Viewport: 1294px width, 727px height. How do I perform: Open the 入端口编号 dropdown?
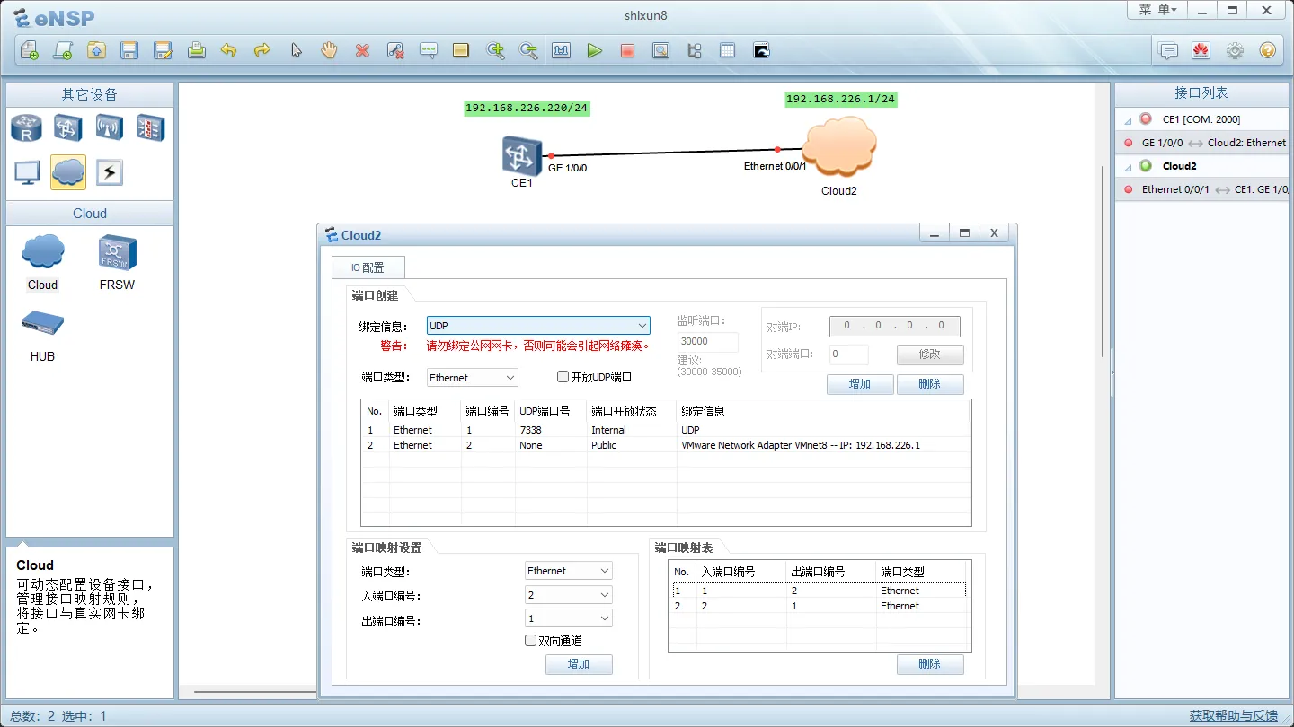[x=569, y=595]
